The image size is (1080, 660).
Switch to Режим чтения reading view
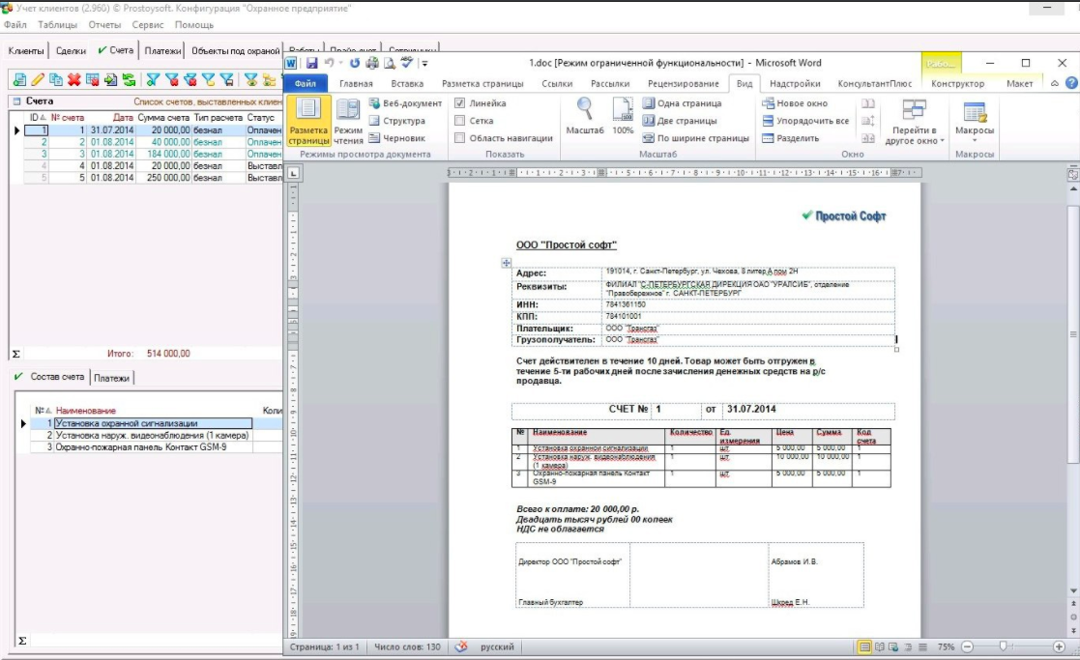coord(348,121)
